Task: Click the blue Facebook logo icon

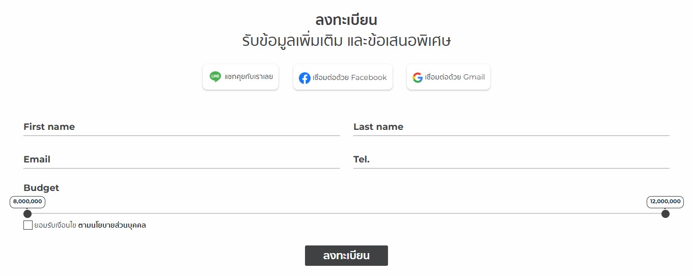Action: [304, 78]
